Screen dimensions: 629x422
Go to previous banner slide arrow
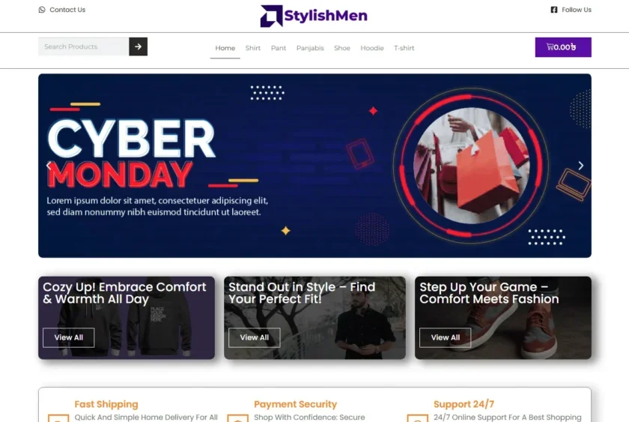click(x=48, y=166)
